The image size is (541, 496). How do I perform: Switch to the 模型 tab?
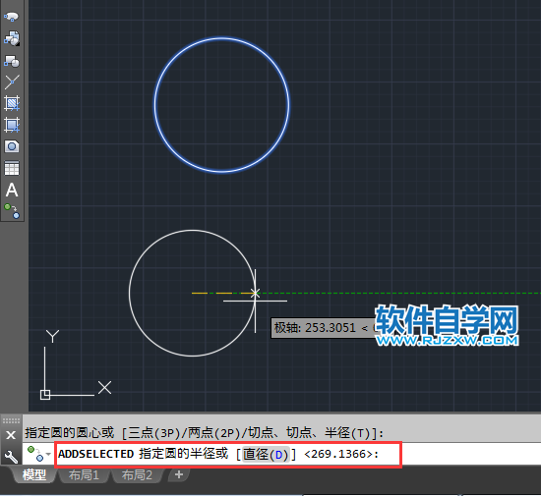34,475
